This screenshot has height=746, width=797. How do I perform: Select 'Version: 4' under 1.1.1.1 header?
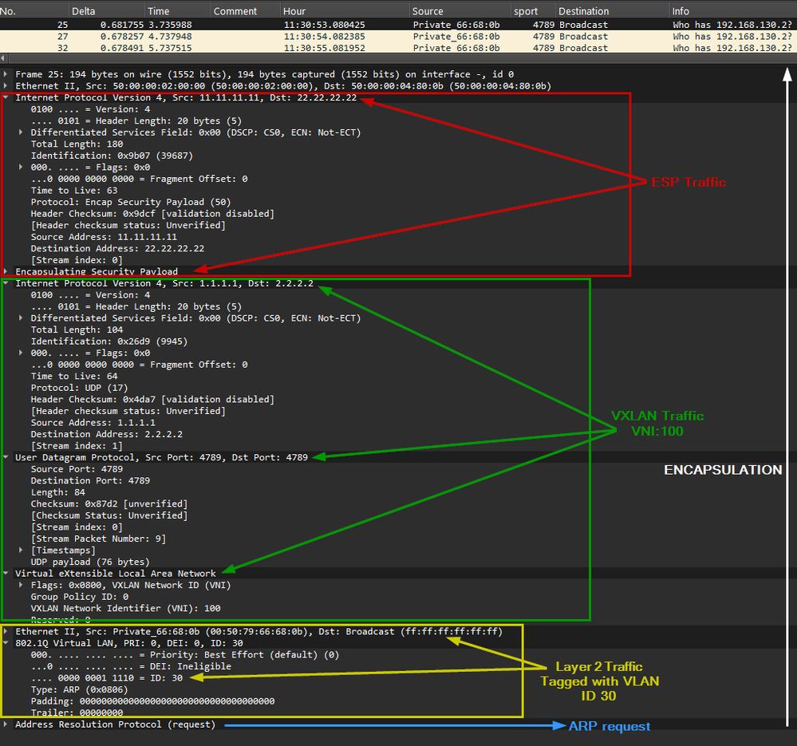point(90,294)
